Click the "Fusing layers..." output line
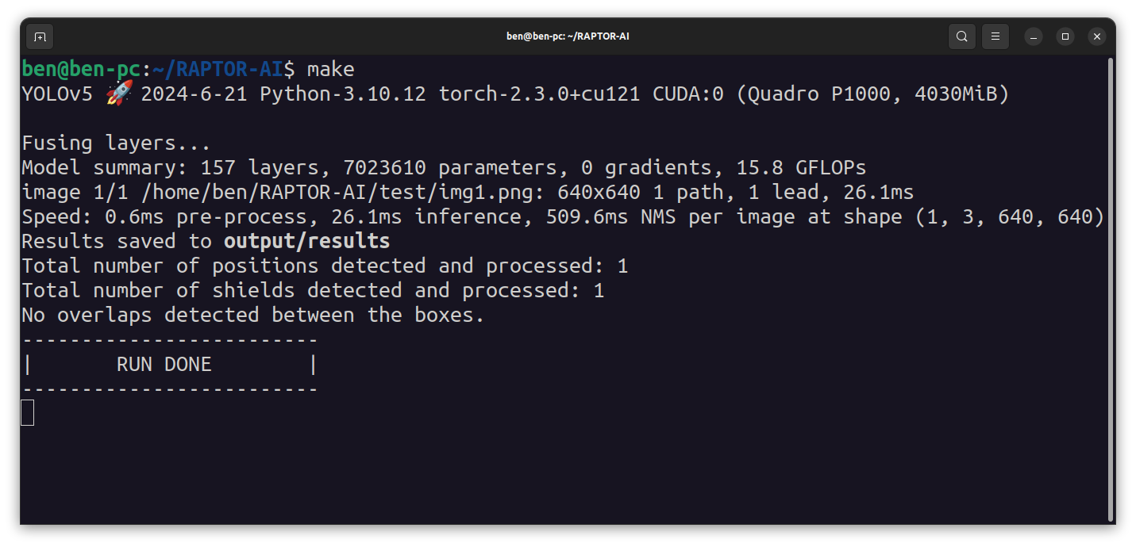1136x547 pixels. (116, 143)
